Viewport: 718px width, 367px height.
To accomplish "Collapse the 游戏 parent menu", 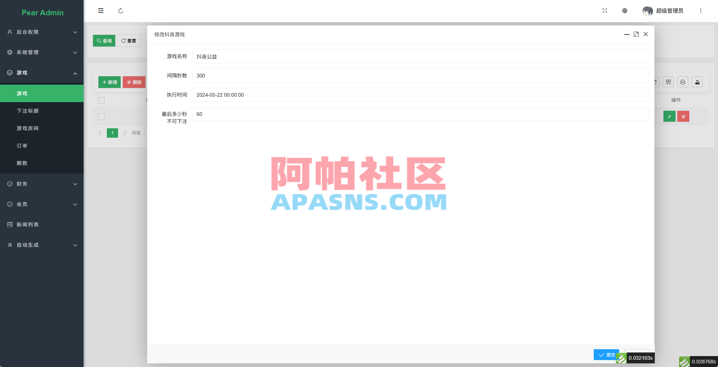I will [x=42, y=73].
